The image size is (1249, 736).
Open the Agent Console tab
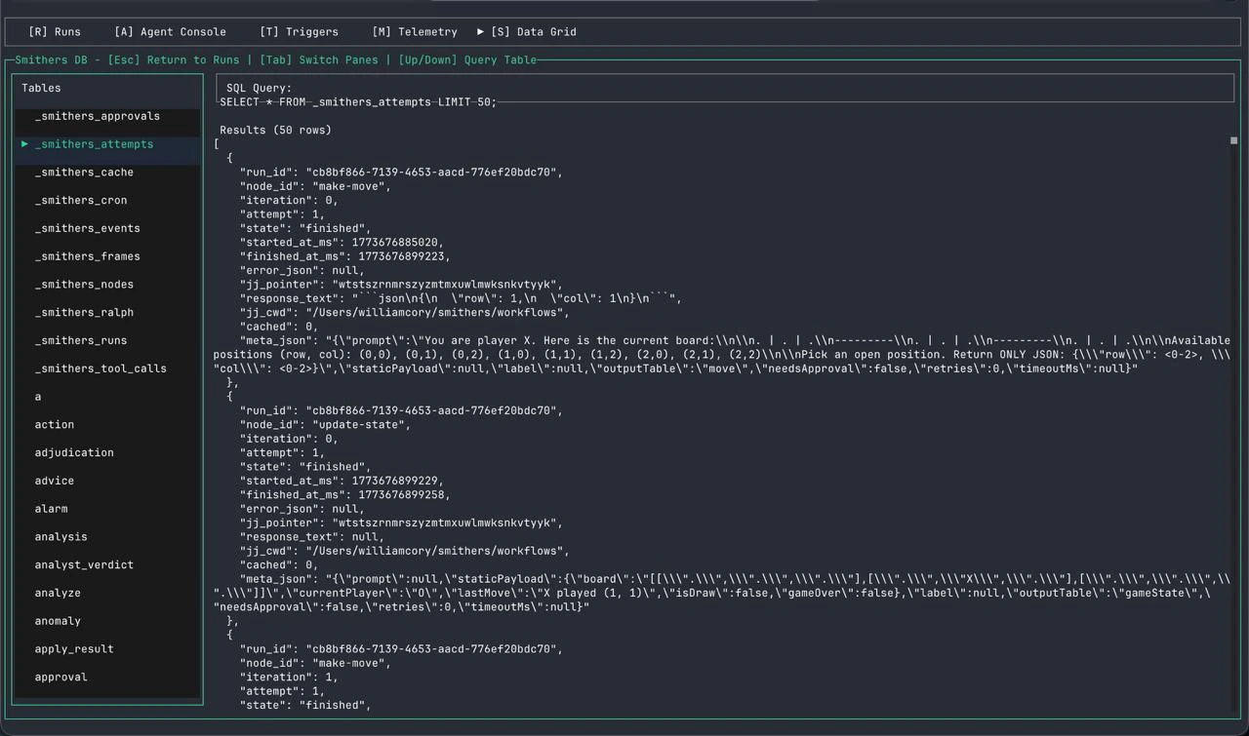[x=170, y=31]
